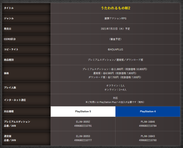The image size is (183, 148).
Task: Select the title うたわれるもの斬2
Action: pyautogui.click(x=115, y=8)
